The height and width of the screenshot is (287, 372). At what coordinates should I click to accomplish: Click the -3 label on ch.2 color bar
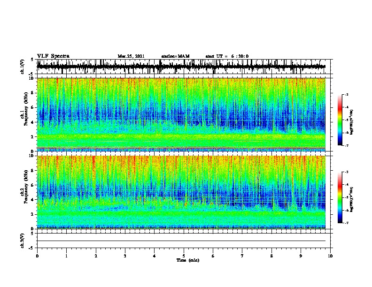346,172
